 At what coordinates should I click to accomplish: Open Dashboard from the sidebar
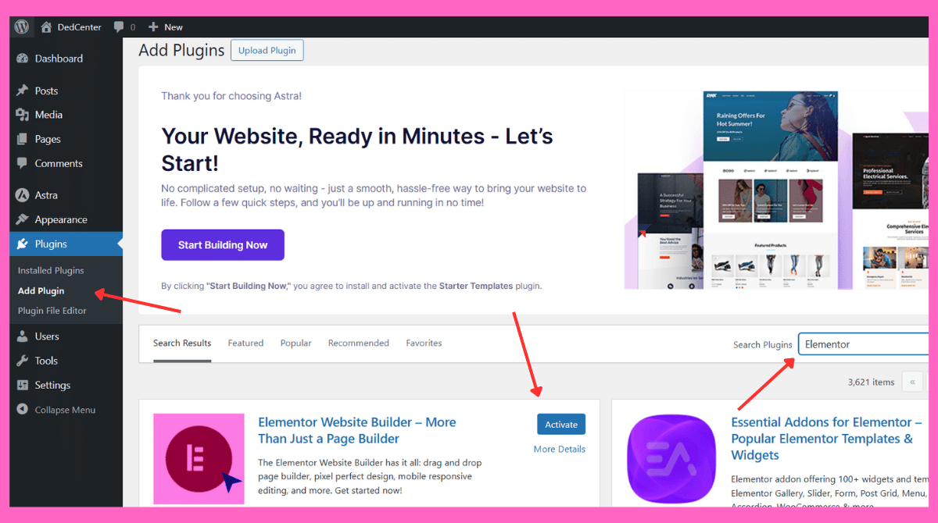[59, 59]
